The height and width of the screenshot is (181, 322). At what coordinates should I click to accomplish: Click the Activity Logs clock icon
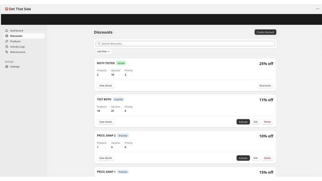tap(7, 47)
